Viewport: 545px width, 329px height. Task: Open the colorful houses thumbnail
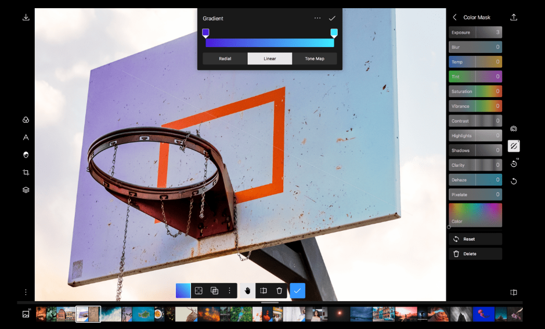(x=384, y=314)
